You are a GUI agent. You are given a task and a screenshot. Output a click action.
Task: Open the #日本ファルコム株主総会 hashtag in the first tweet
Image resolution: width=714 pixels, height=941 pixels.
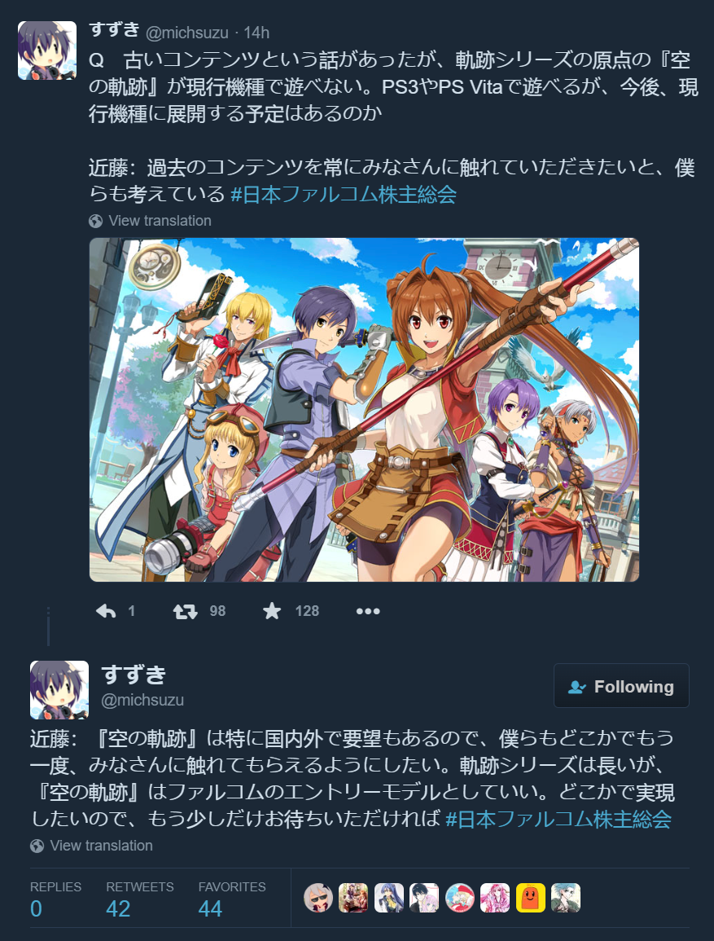click(x=344, y=195)
